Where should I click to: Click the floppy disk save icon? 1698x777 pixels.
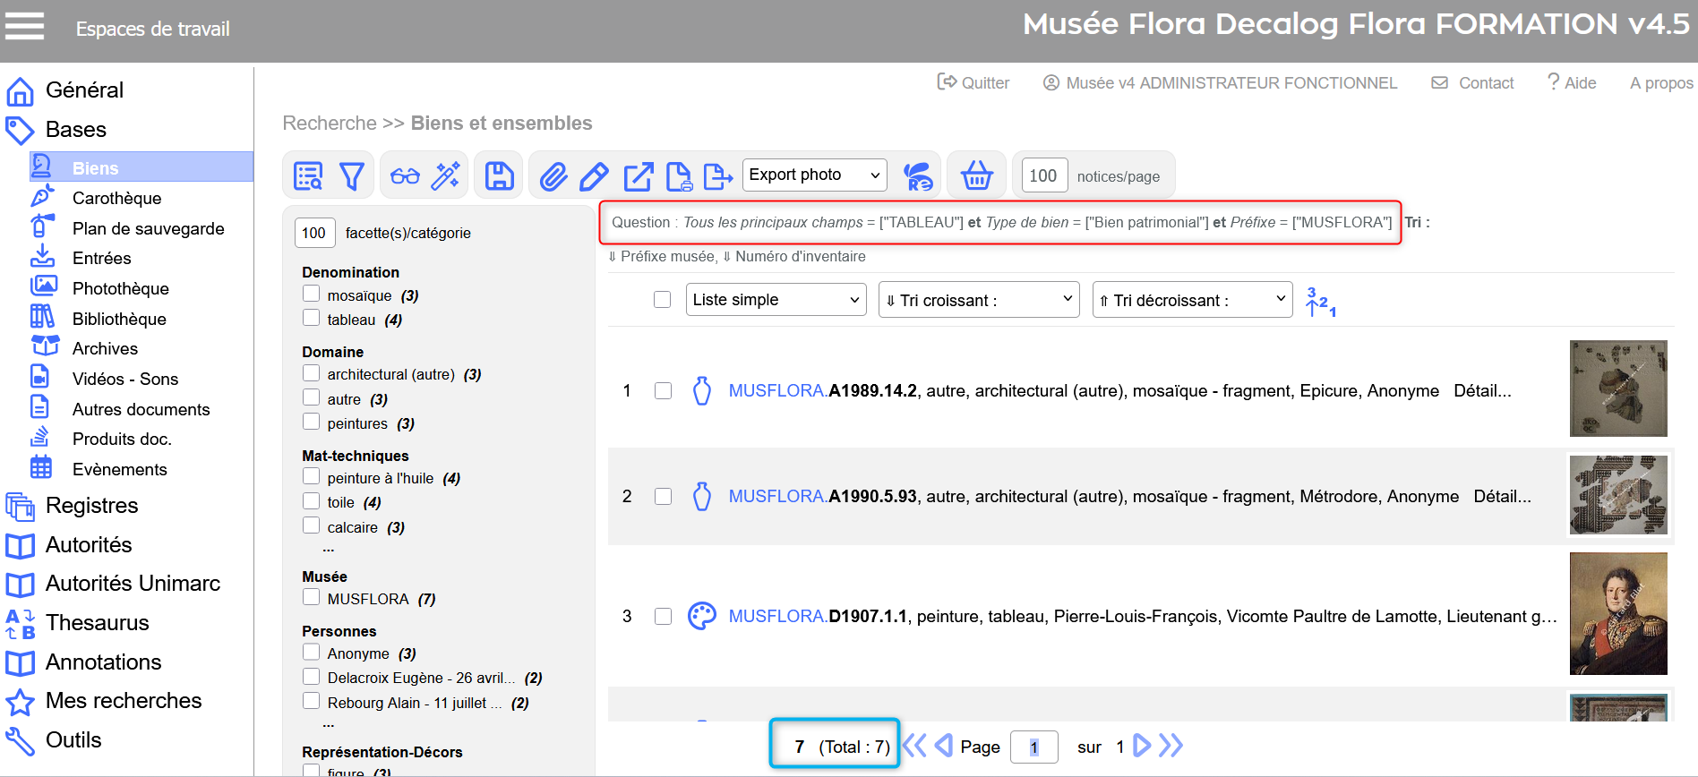[x=499, y=175]
